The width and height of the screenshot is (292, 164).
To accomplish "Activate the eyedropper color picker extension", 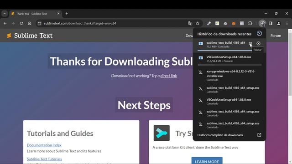I will point(209,23).
